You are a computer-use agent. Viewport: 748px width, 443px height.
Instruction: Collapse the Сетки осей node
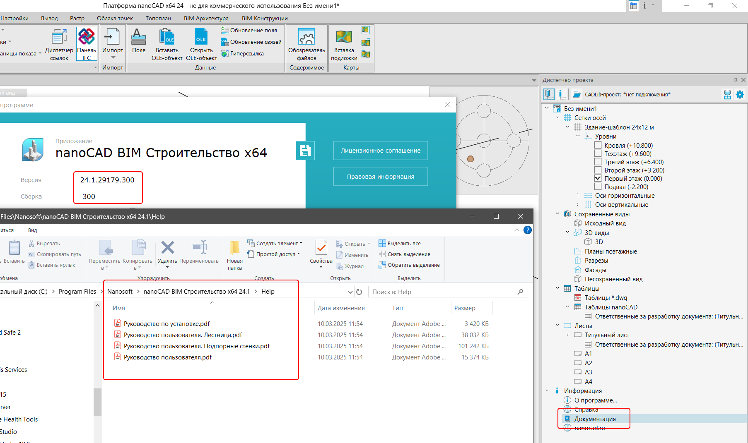click(x=557, y=118)
